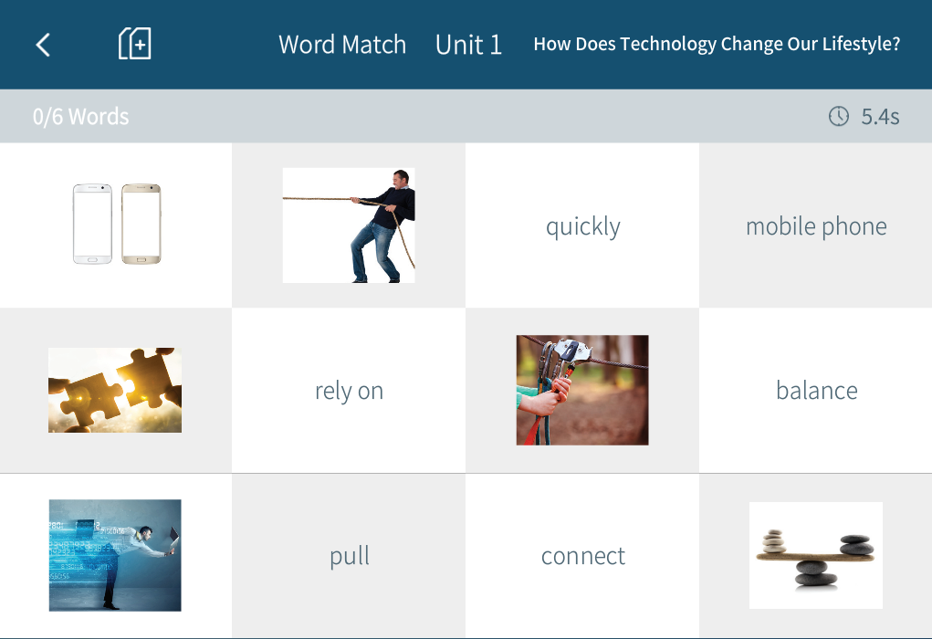The height and width of the screenshot is (639, 932).
Task: Select the man pulling rope picture
Action: tap(349, 225)
